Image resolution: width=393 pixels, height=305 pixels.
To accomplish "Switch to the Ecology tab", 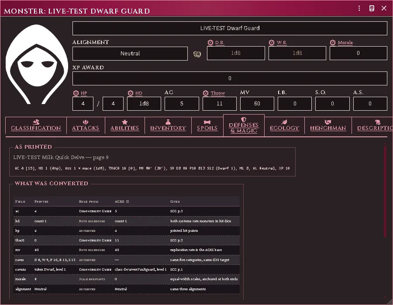I will pos(284,125).
